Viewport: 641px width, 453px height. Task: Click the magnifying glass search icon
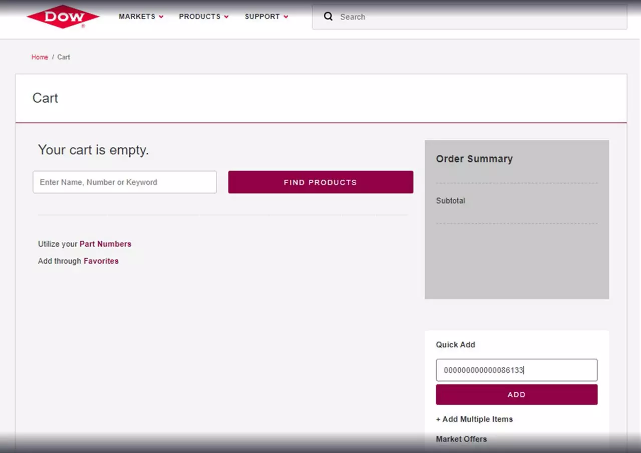(328, 17)
